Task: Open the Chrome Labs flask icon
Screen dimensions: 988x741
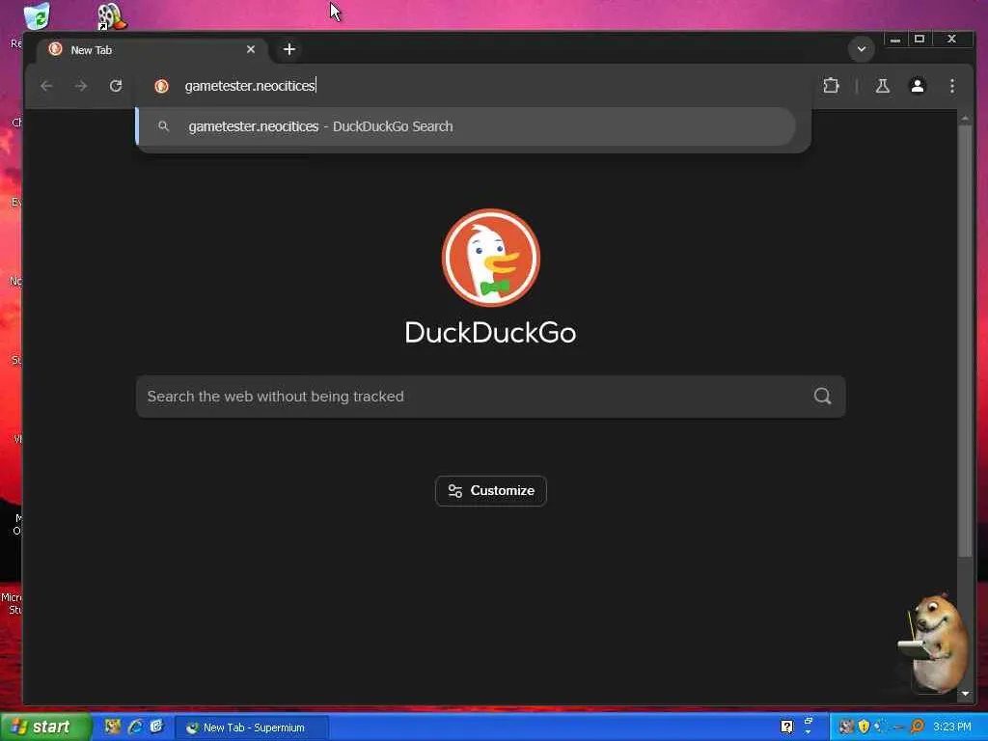Action: pyautogui.click(x=882, y=86)
